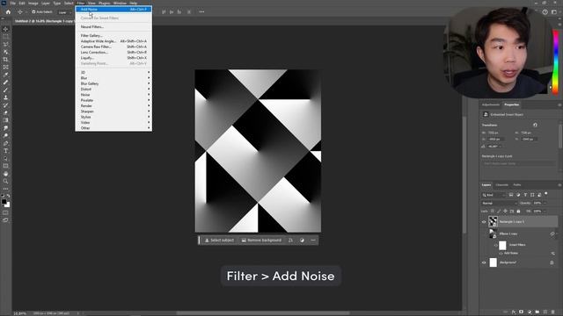
Task: Toggle the Auto-Select checkbox
Action: (x=33, y=11)
